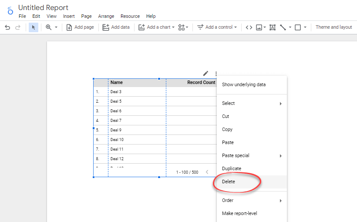357x222 pixels.
Task: Open Theme and layout panel
Action: click(x=333, y=27)
